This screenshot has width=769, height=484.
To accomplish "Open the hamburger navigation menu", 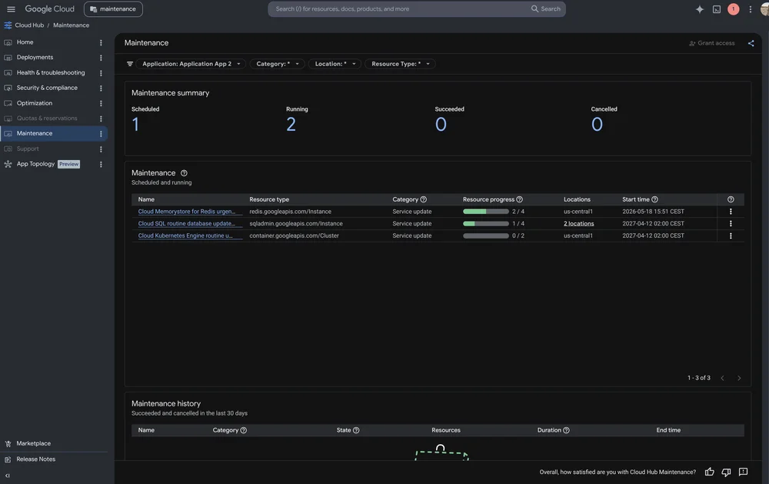I will click(x=11, y=8).
